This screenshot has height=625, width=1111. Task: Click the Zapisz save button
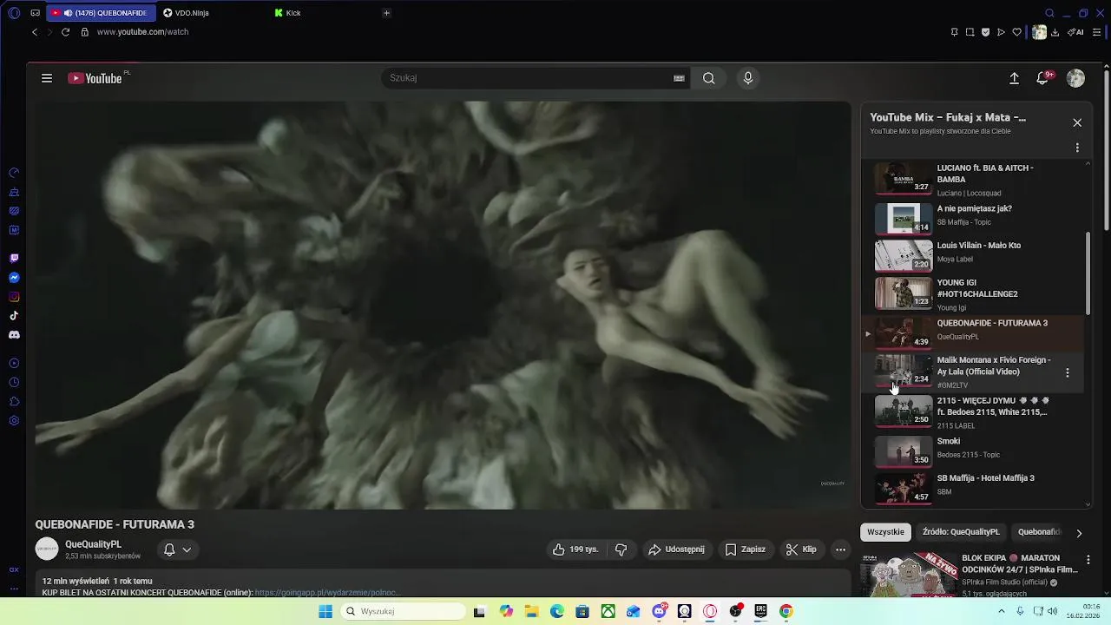click(746, 549)
